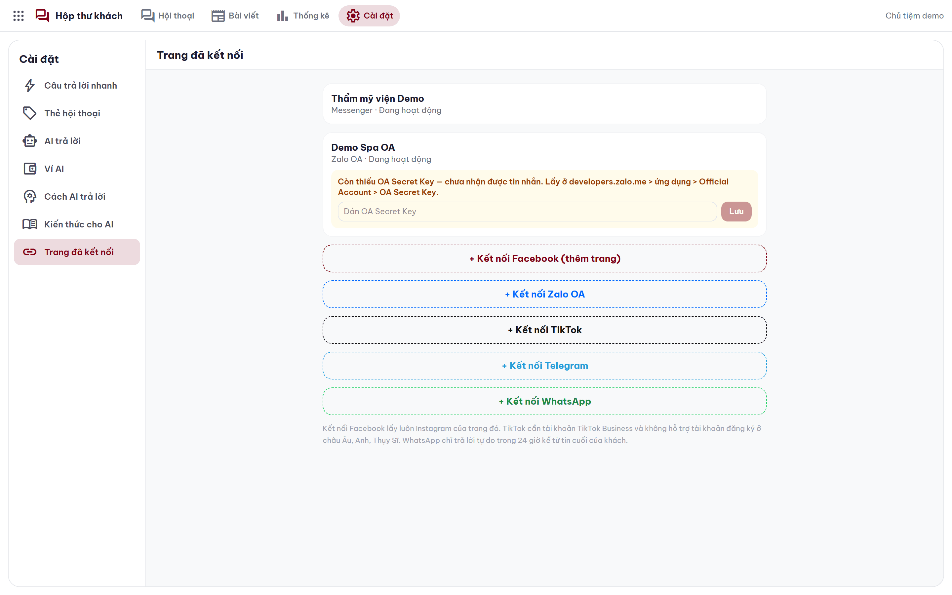Click the Hộp thư khách title
Image resolution: width=952 pixels, height=595 pixels.
[89, 16]
